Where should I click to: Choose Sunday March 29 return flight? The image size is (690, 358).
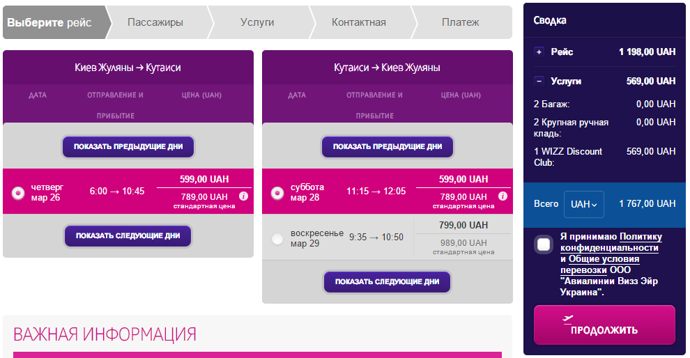click(x=277, y=239)
